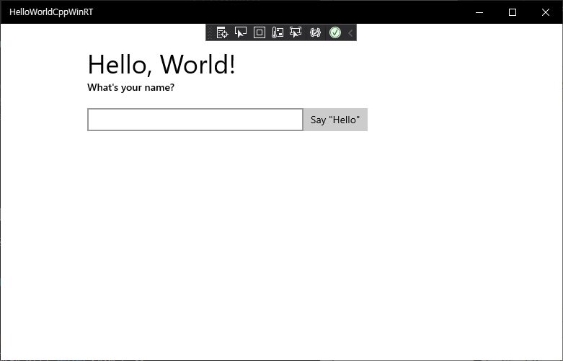Collapse the debug toolbar chevron

350,33
